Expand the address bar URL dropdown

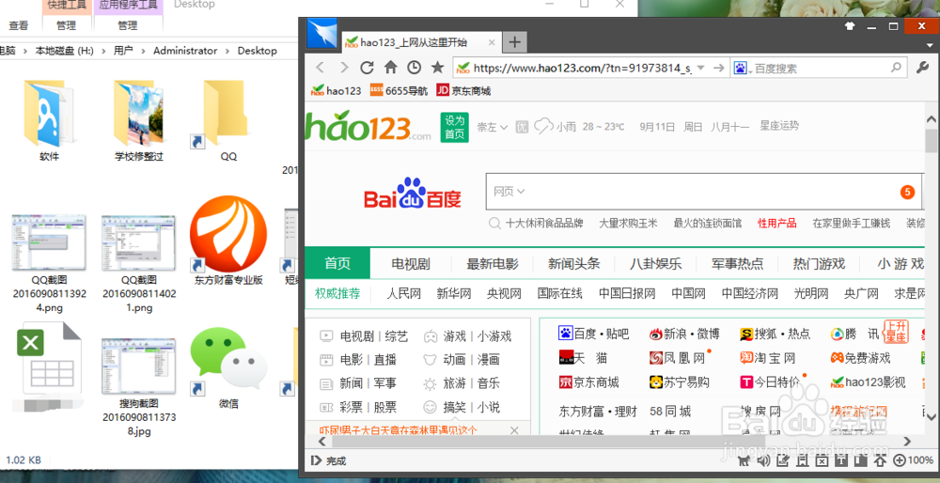(701, 68)
